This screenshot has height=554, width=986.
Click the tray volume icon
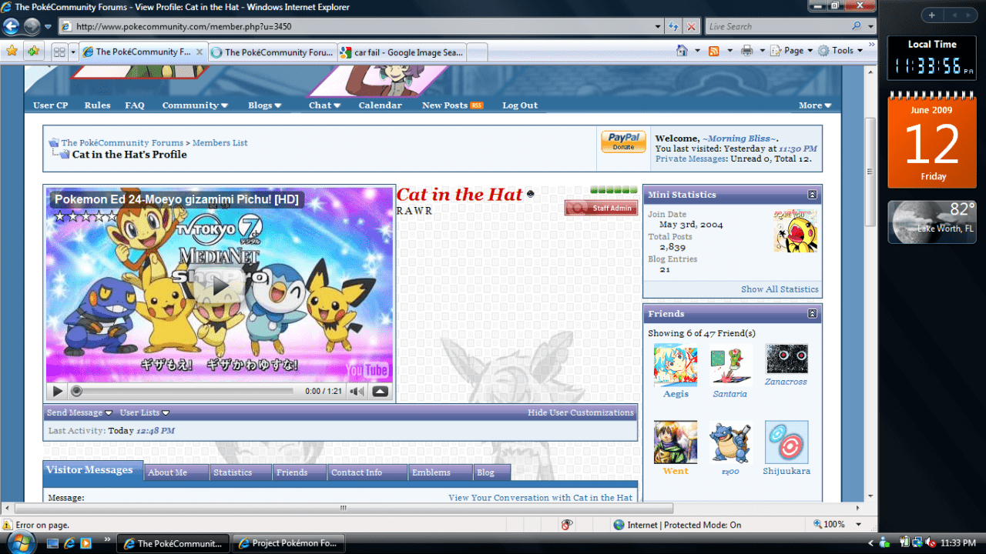coord(930,543)
